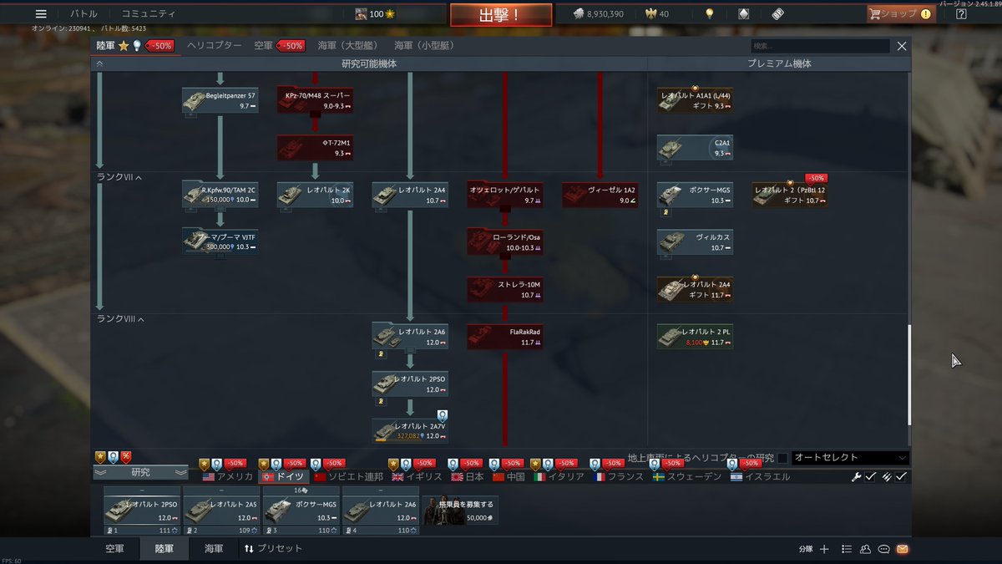
Task: Select the レオパルト 2A7V vehicle
Action: (410, 430)
